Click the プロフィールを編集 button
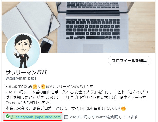Screen dimensions: 158x122 [x=129, y=60]
